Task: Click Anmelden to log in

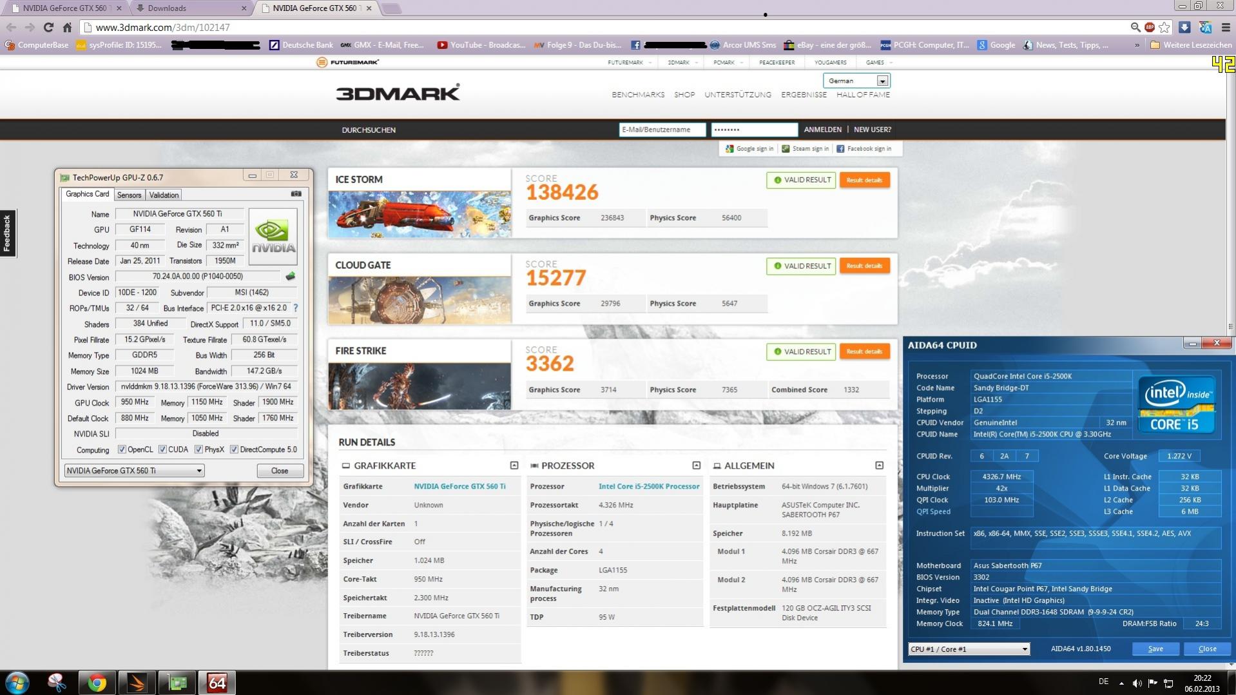Action: 822,130
